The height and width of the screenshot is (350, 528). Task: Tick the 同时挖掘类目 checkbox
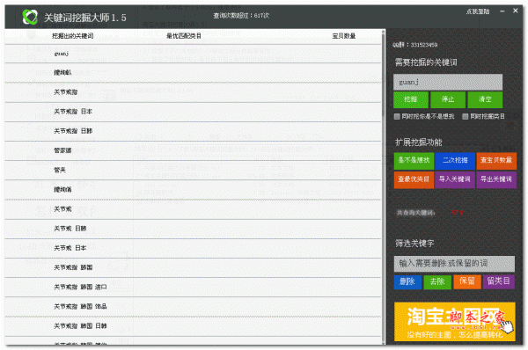pos(466,116)
